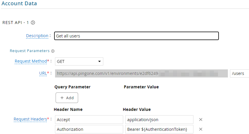The image size is (249, 134).
Task: Click the greyed base URL field
Action: pos(141,73)
